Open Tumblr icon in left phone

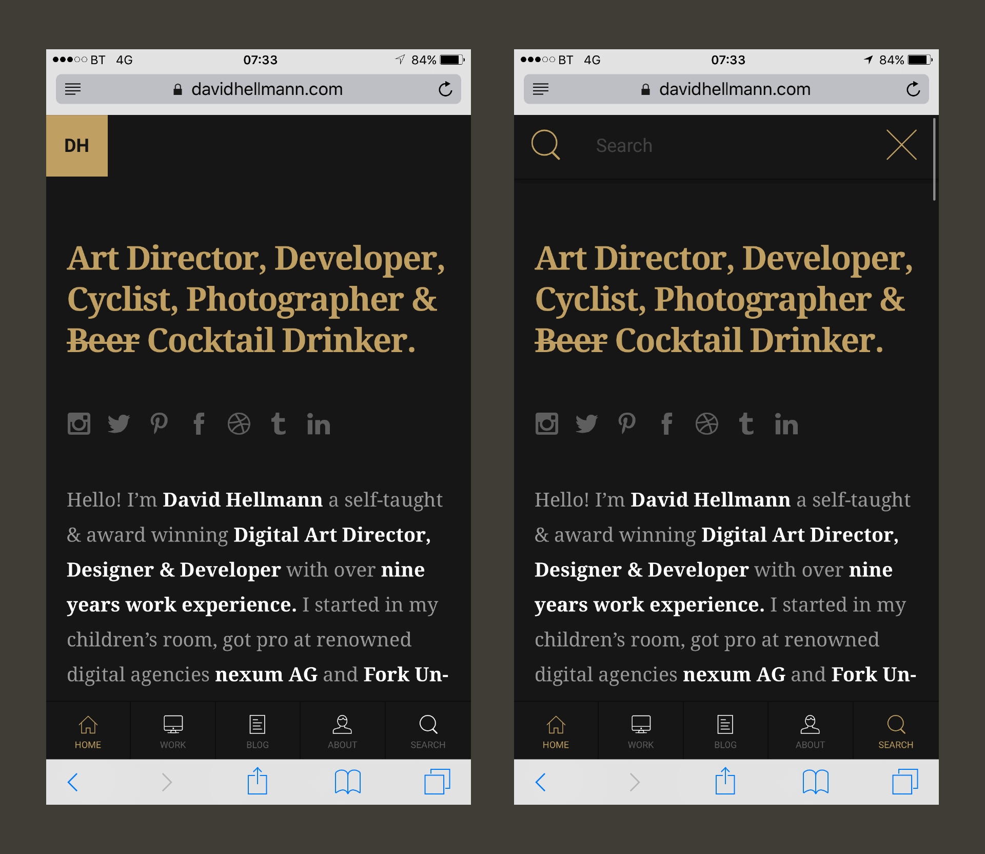(278, 424)
